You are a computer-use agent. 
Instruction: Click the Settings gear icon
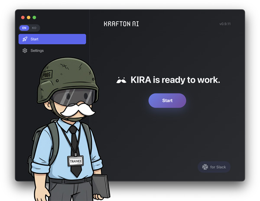(25, 51)
